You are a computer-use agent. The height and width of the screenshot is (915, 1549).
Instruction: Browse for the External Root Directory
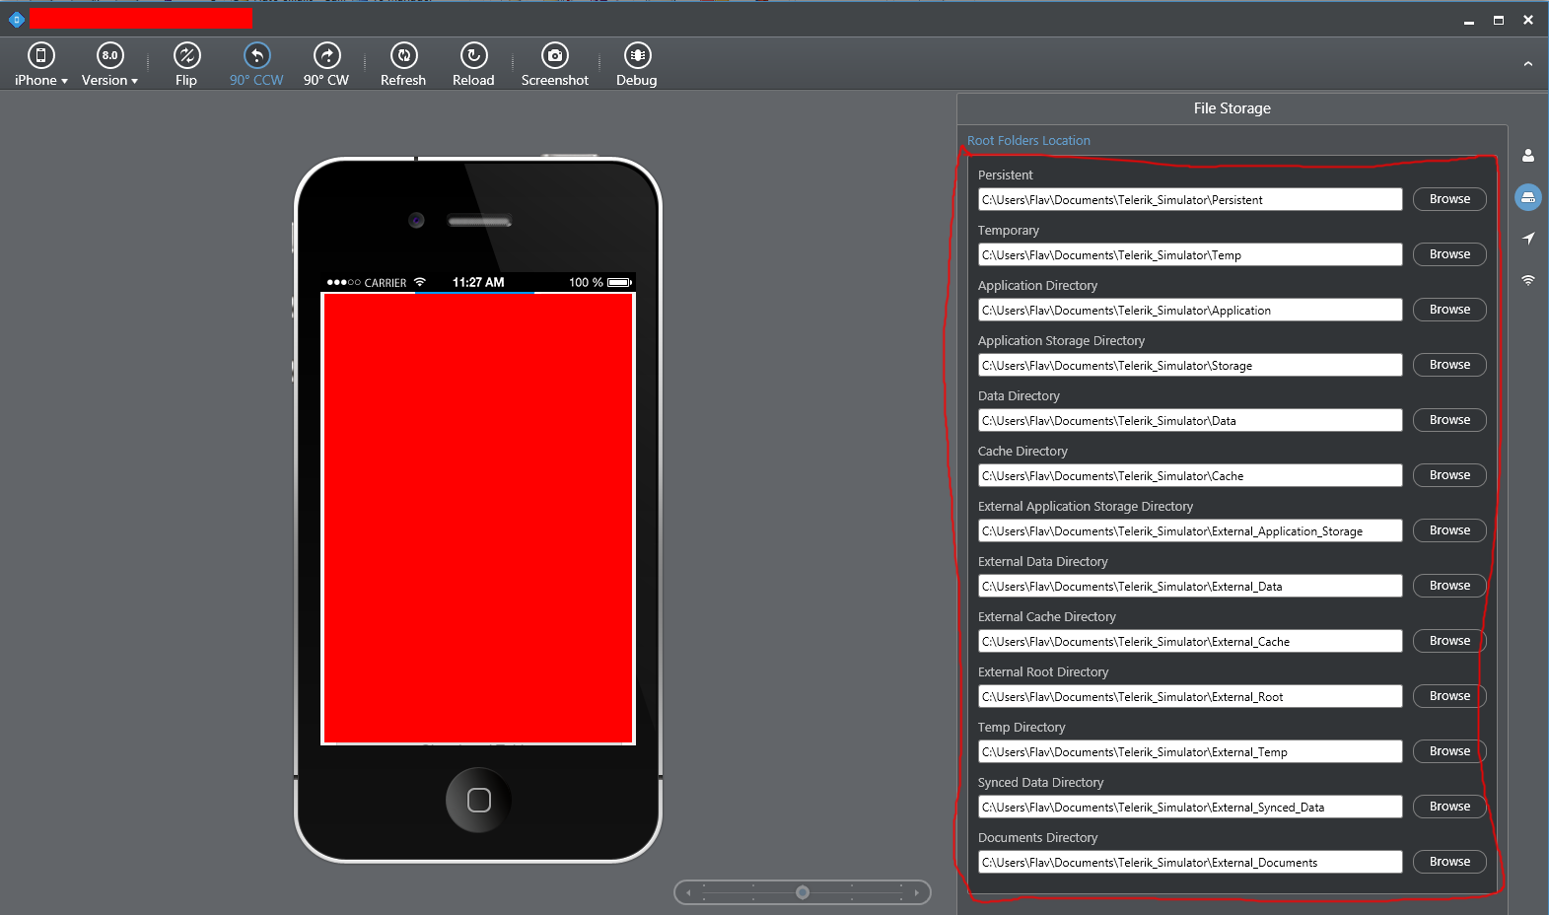click(1449, 696)
